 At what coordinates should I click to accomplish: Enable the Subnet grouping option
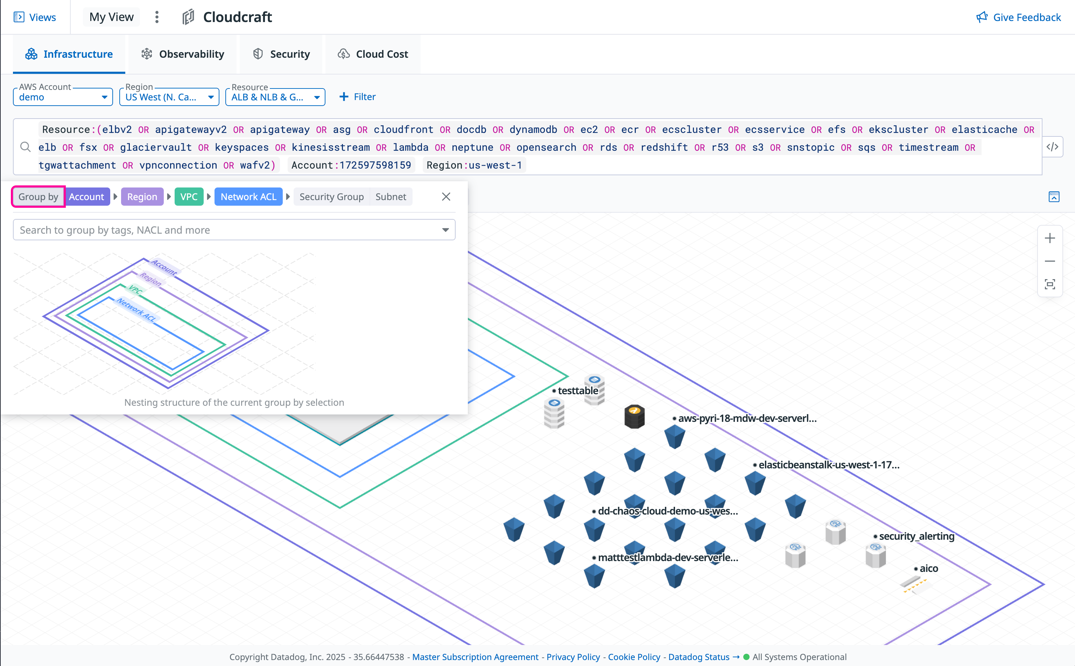[390, 197]
